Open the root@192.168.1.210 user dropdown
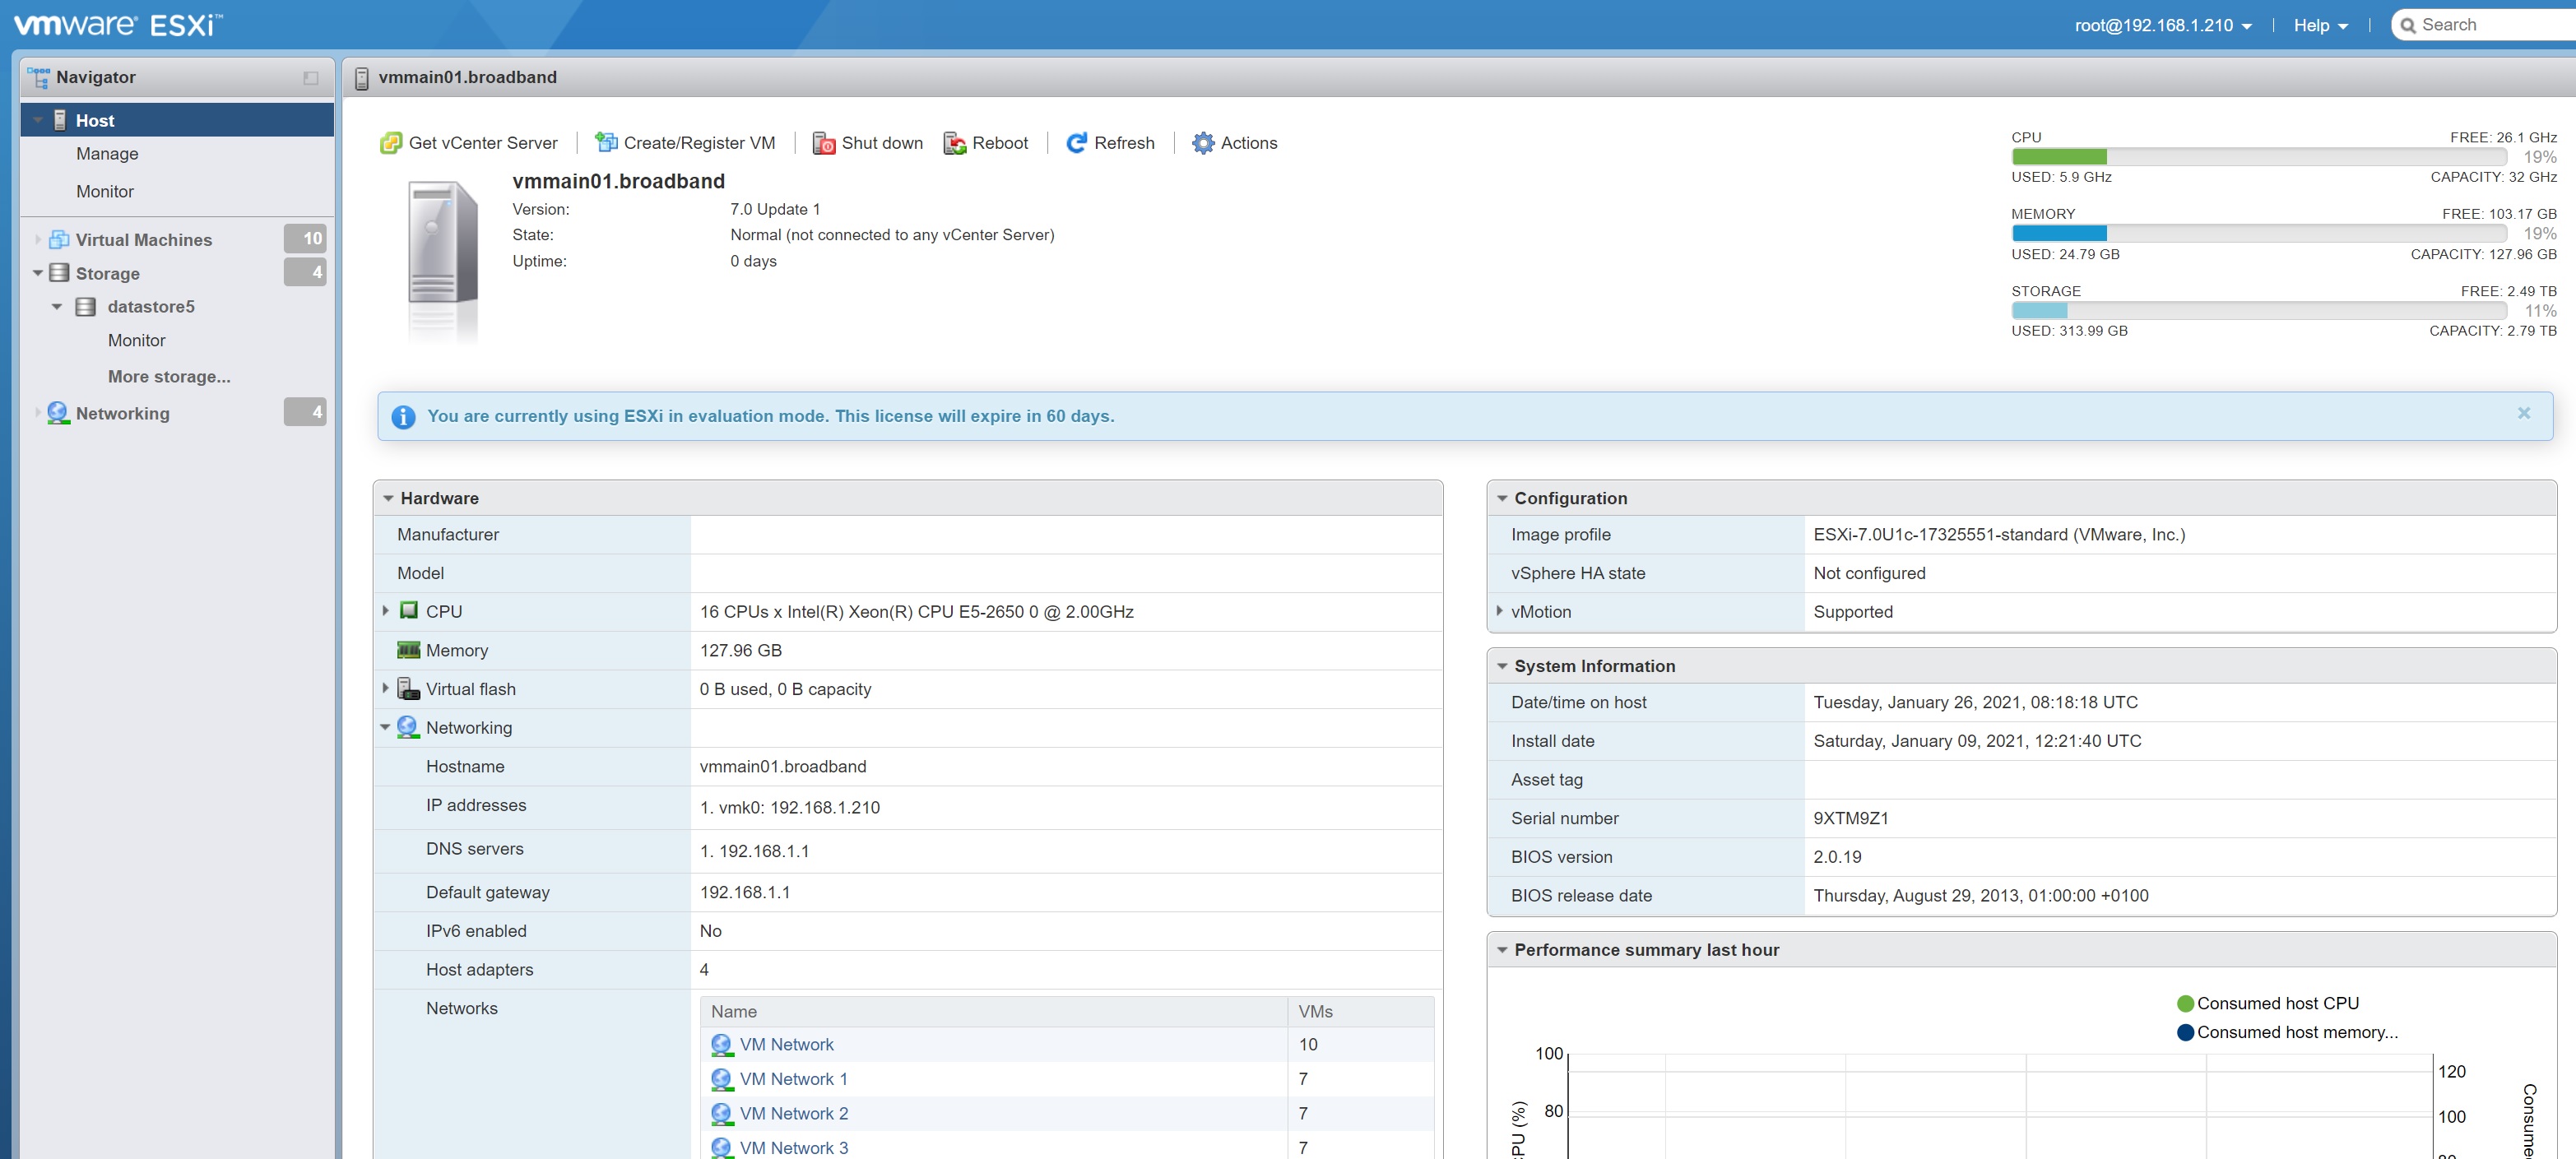Screen dimensions: 2576x1159 click(x=2163, y=26)
